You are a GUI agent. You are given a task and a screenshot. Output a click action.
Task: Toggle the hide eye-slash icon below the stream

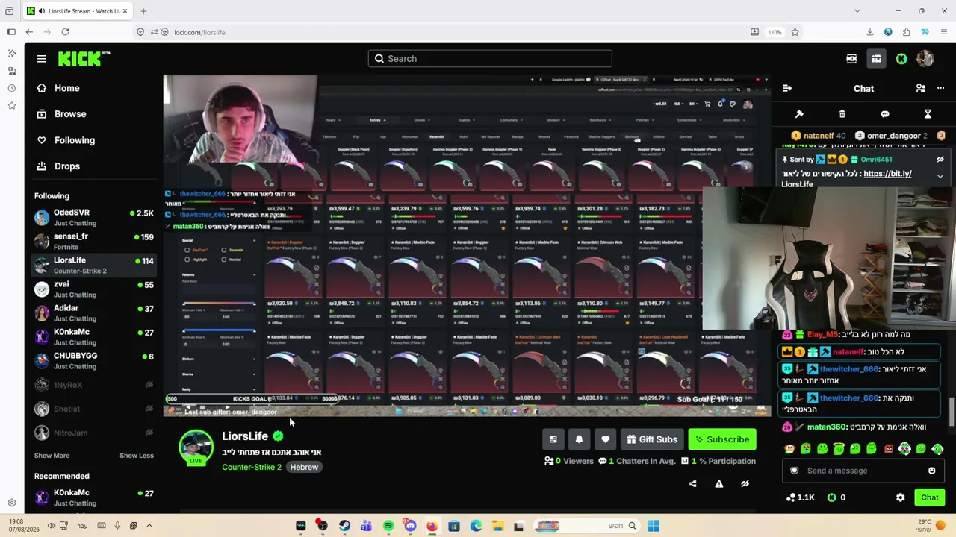(745, 484)
